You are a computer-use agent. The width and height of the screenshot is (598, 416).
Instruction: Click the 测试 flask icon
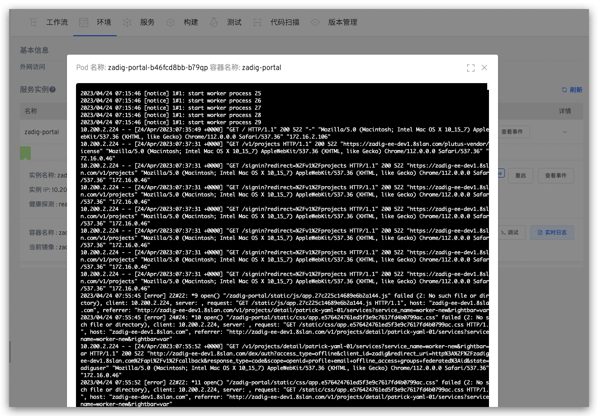(x=214, y=22)
